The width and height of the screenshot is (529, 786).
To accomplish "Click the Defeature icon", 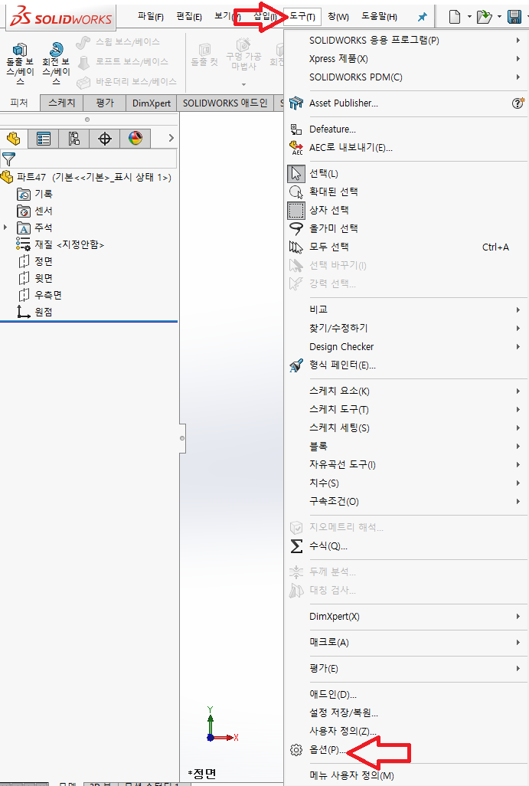I will pos(296,129).
